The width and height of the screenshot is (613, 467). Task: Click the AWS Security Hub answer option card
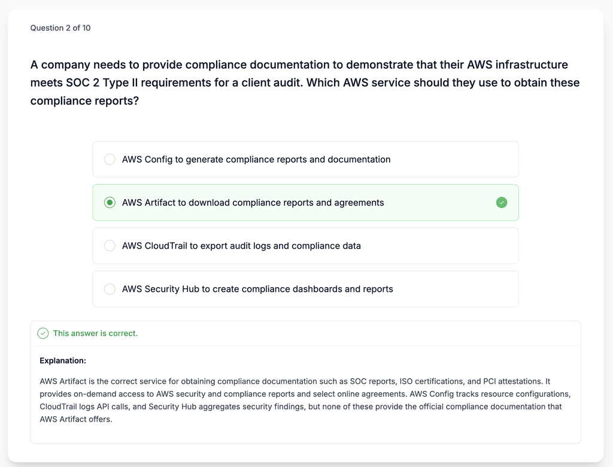click(305, 289)
